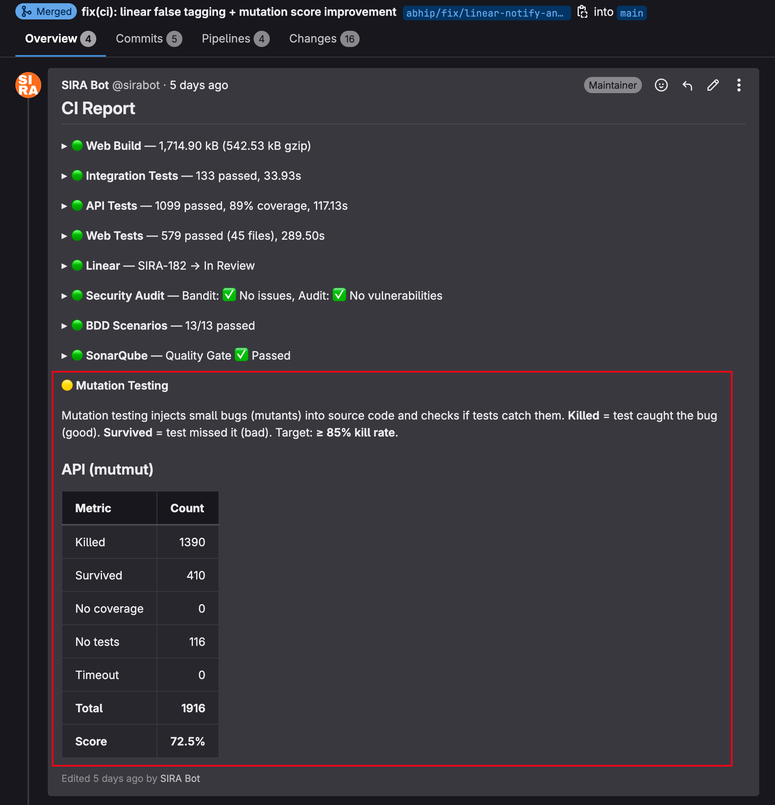Click the SIRA Bot avatar

click(x=28, y=84)
